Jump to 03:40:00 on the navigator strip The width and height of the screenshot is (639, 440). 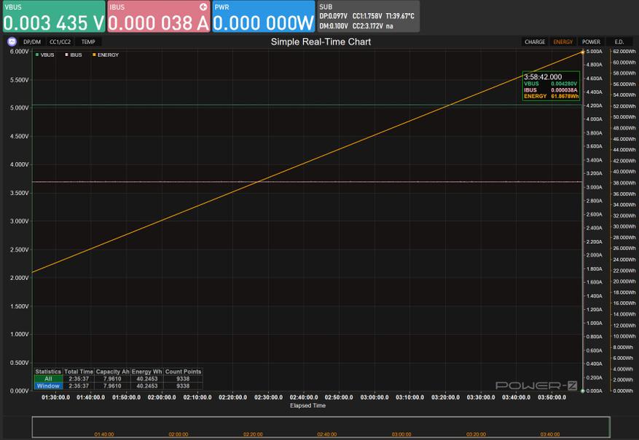(x=550, y=434)
